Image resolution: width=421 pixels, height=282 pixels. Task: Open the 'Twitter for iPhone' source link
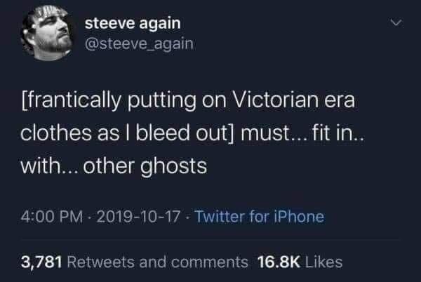(x=260, y=217)
